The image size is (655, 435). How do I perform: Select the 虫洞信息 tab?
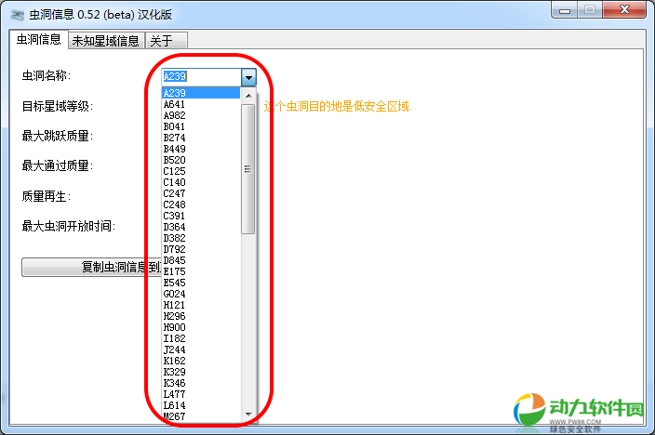coord(39,40)
